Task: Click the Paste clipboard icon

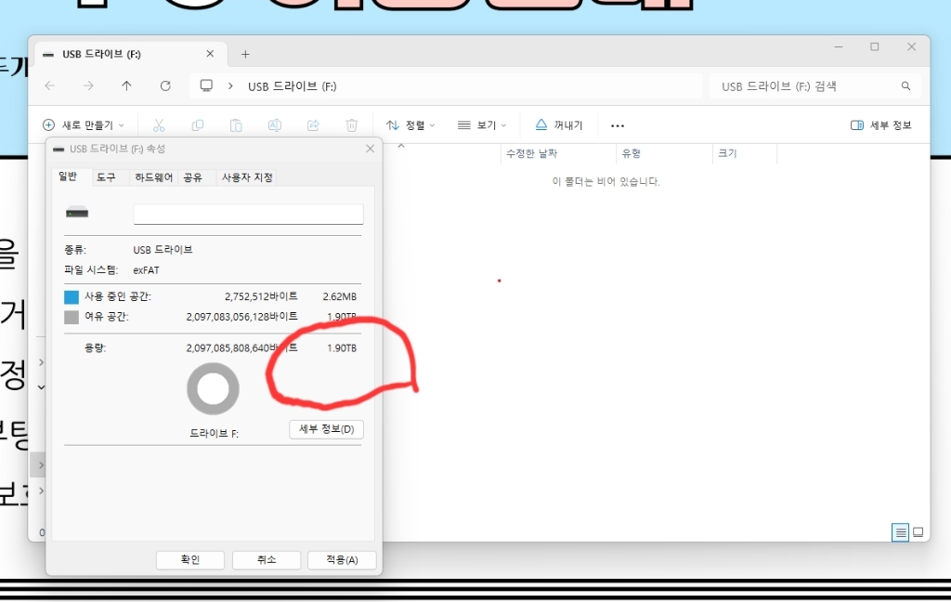Action: [236, 125]
